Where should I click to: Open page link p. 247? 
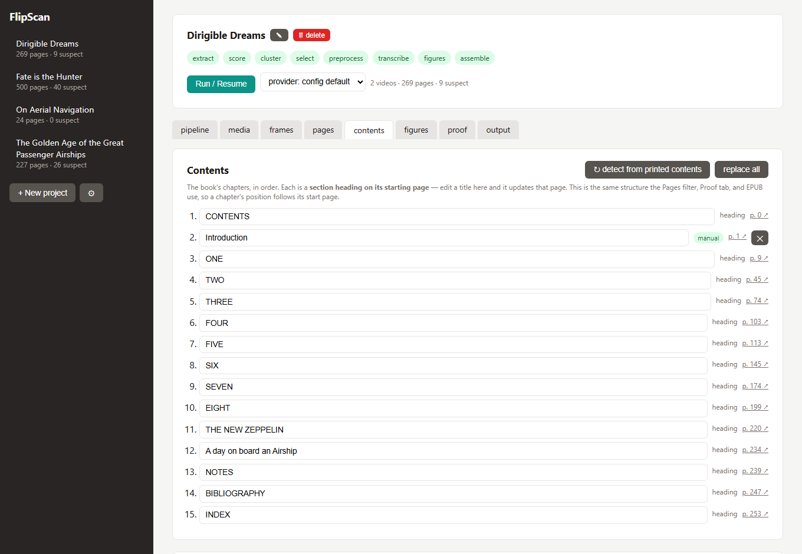[755, 492]
